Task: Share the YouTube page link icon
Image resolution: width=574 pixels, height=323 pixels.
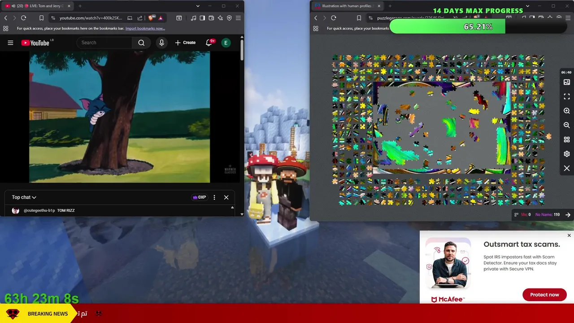Action: pos(140,18)
